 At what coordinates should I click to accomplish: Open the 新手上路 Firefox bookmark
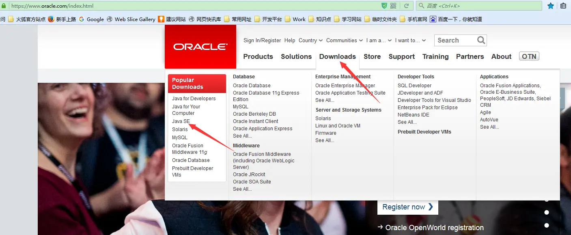62,19
